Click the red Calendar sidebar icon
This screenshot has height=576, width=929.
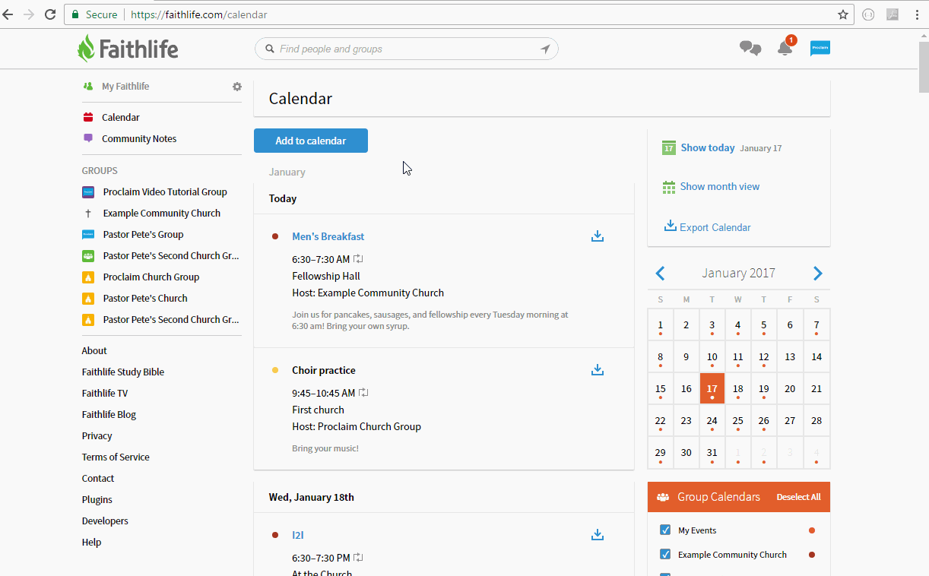tap(88, 117)
